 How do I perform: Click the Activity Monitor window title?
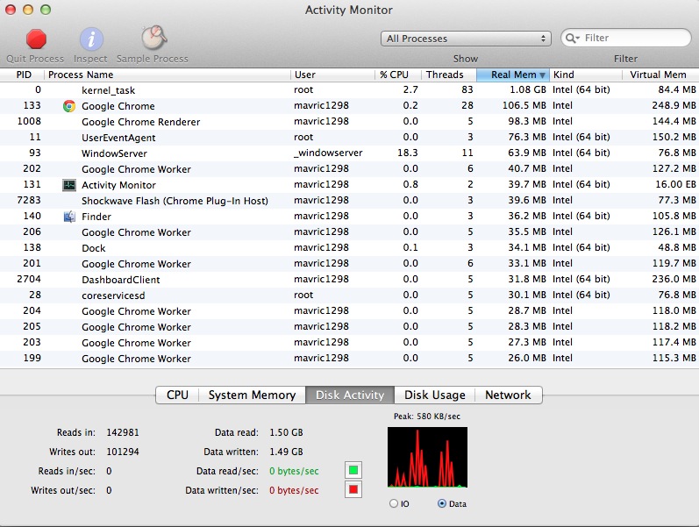(349, 10)
